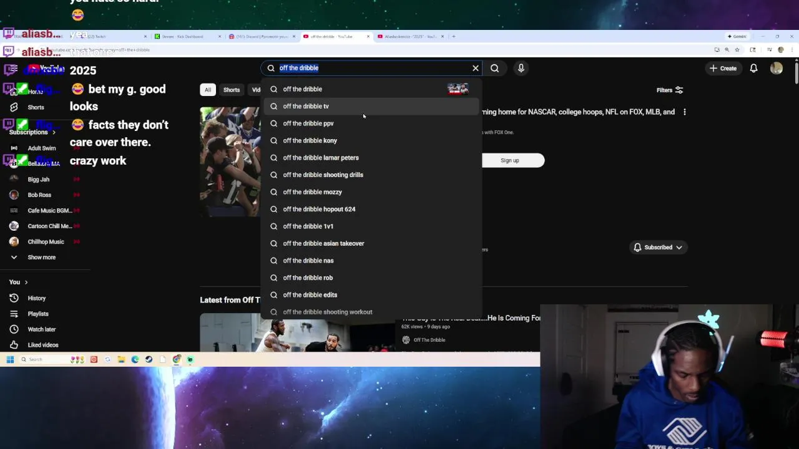The image size is (799, 449).
Task: Click the magnifier icon next to 'off the dribble mozzy'
Action: click(273, 192)
